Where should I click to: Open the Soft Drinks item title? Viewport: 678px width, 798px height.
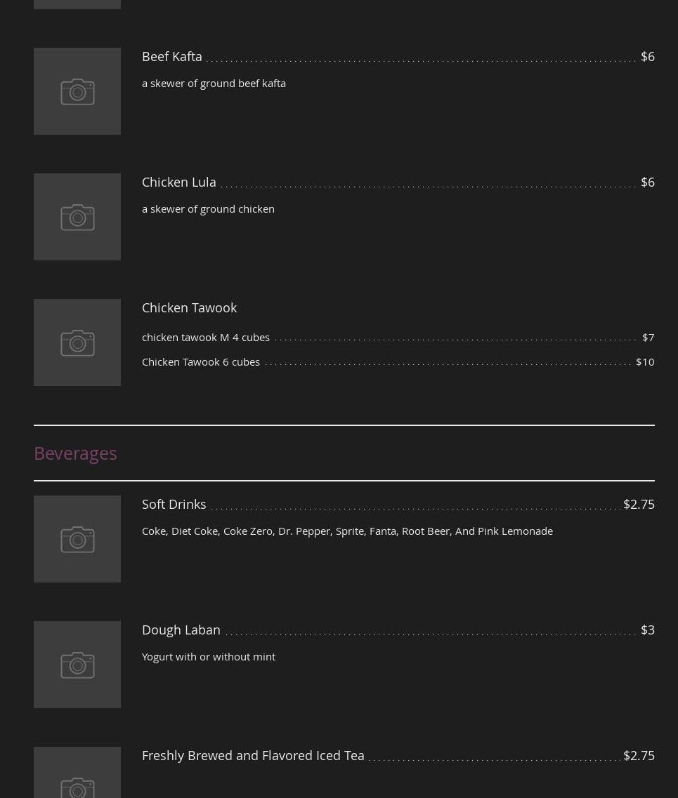pyautogui.click(x=174, y=504)
